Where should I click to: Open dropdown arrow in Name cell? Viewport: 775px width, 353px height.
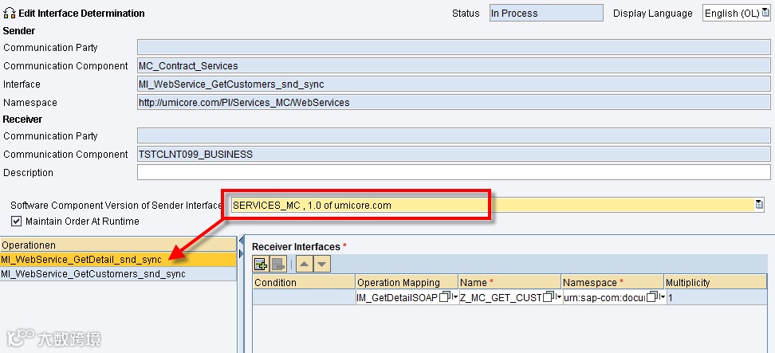(x=558, y=297)
